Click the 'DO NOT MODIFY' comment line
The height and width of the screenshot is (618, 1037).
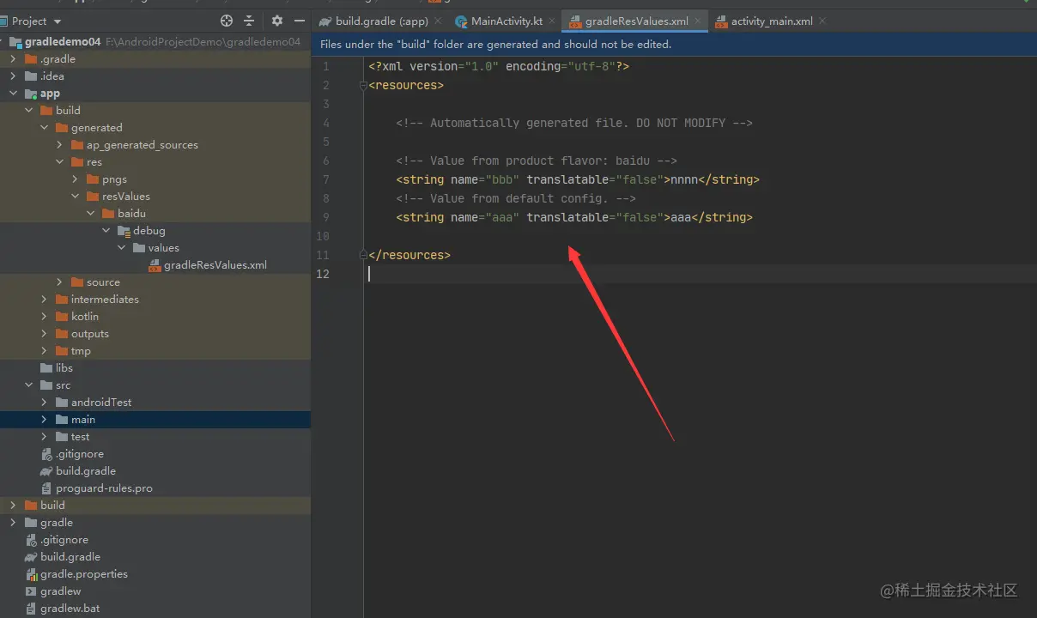574,123
